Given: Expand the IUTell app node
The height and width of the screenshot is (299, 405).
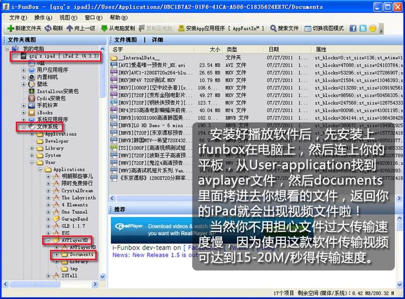Looking at the screenshot, I should click(48, 276).
